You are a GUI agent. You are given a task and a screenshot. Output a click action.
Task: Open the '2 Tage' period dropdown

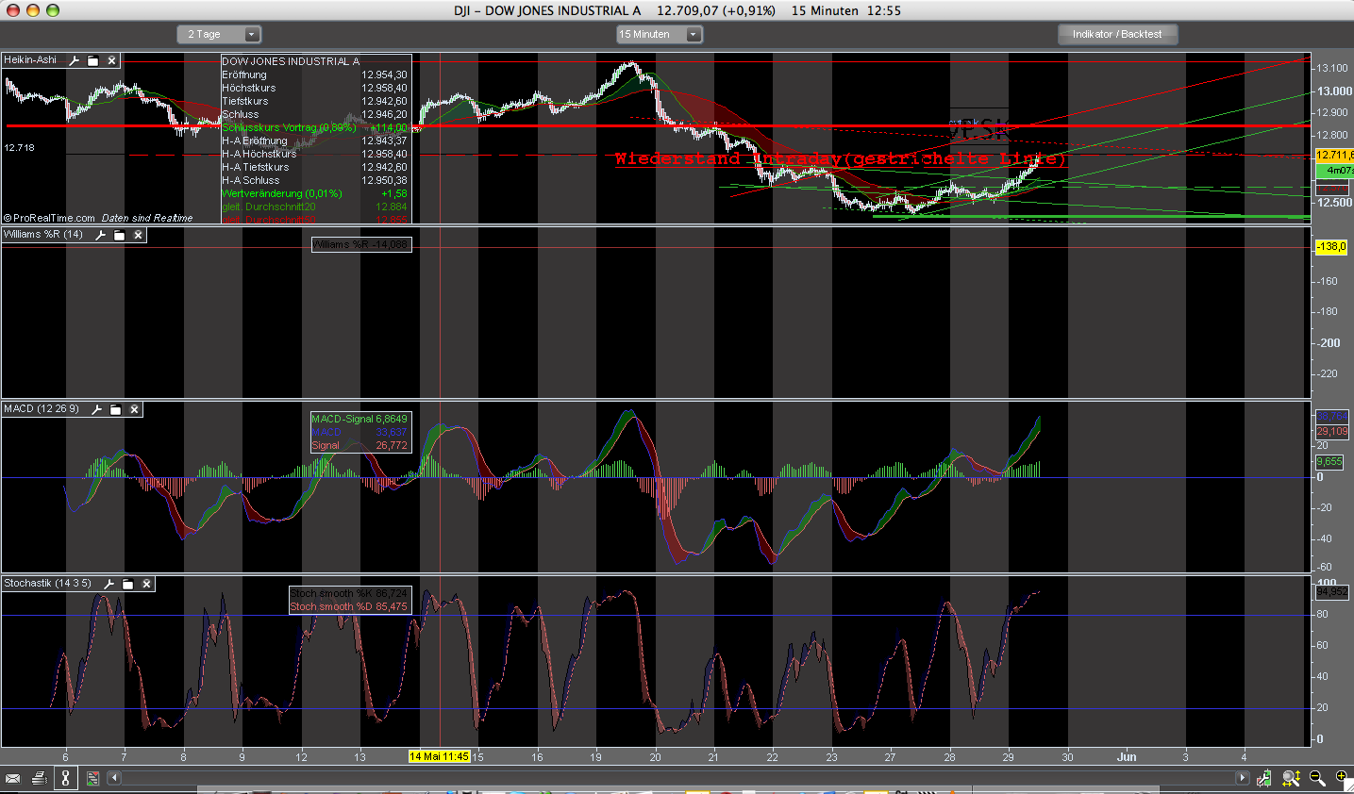[x=219, y=34]
